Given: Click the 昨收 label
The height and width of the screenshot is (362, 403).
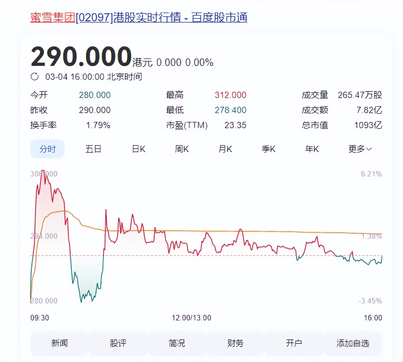Looking at the screenshot, I should 39,110.
